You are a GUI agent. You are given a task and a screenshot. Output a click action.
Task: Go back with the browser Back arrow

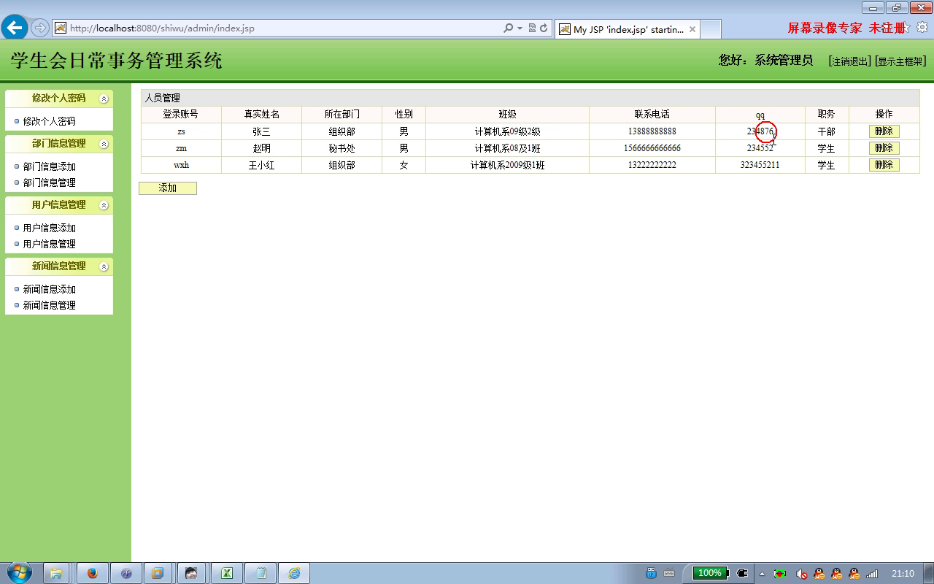coord(14,28)
